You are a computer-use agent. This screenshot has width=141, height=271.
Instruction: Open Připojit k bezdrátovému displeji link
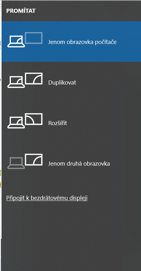coord(47,198)
